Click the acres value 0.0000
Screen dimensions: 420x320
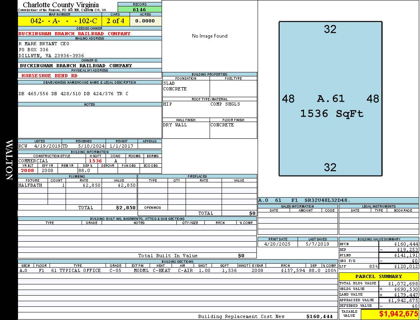click(145, 21)
